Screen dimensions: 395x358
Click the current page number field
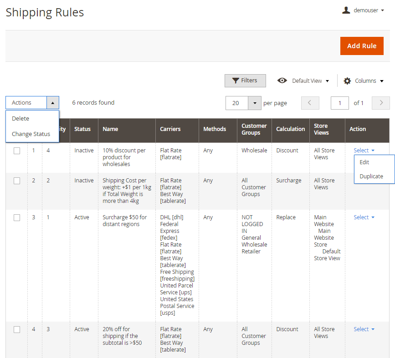point(340,103)
